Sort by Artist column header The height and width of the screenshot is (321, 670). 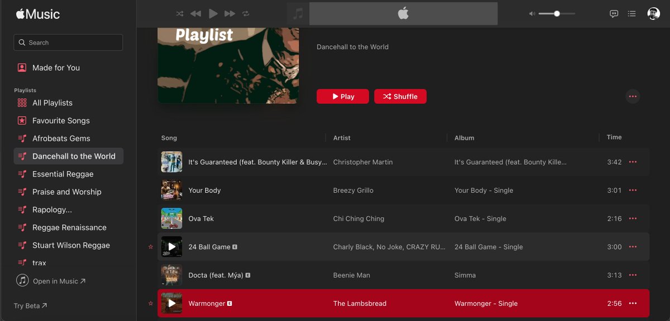click(x=342, y=138)
